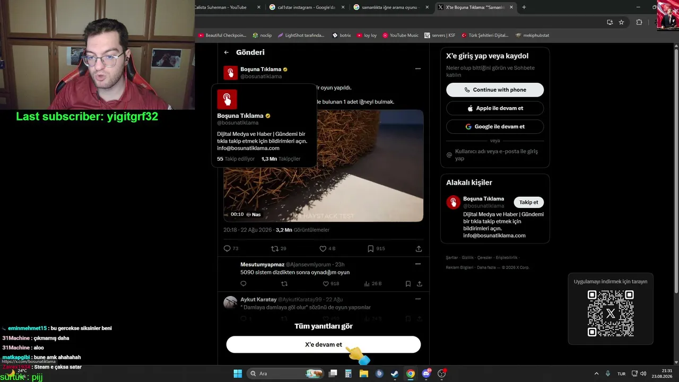This screenshot has height=382, width=679.
Task: Open Aykut Karatay's profile picture
Action: tap(230, 302)
